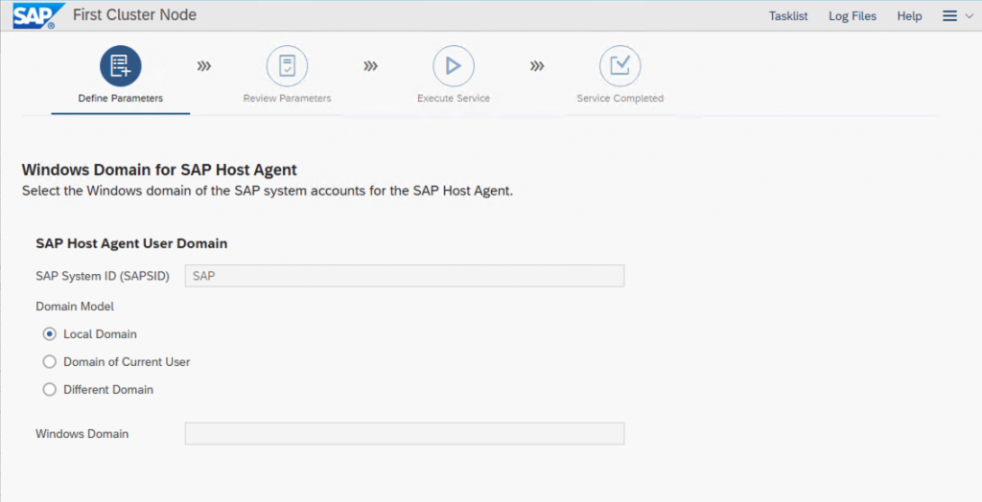982x502 pixels.
Task: Open the Help link in header
Action: tap(909, 16)
